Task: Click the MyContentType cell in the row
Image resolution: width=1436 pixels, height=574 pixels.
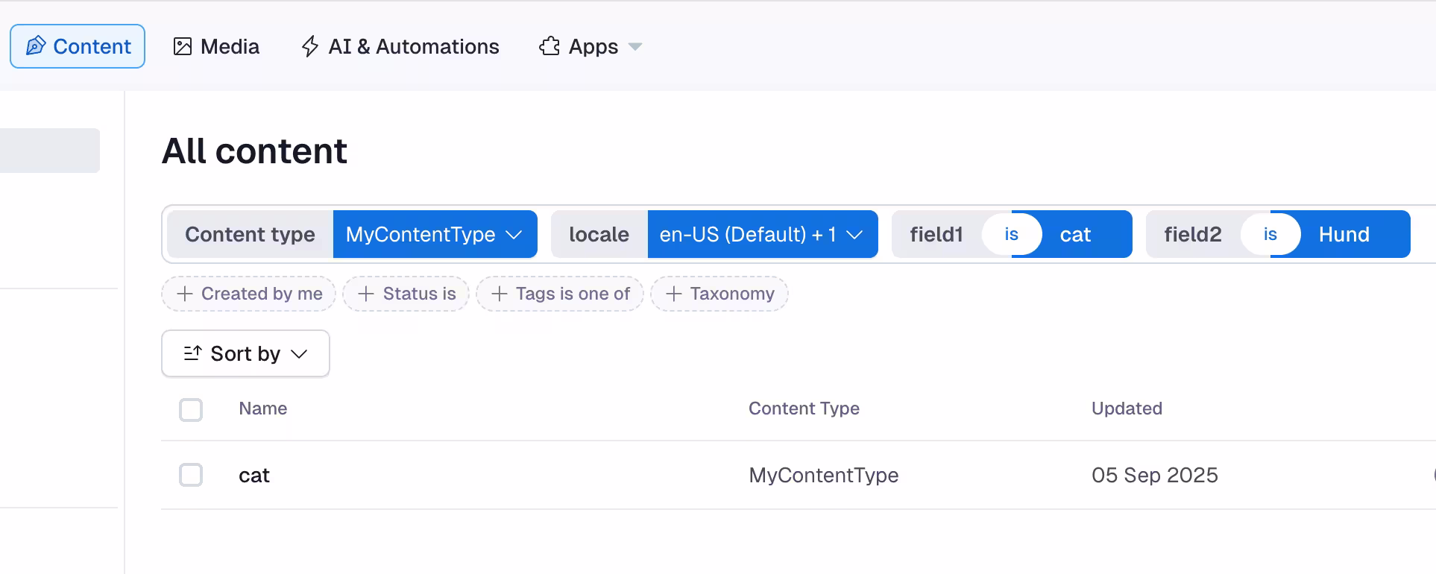Action: pos(824,476)
